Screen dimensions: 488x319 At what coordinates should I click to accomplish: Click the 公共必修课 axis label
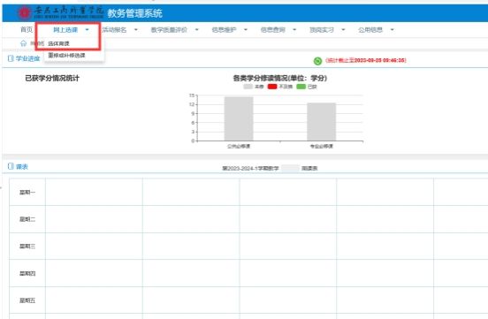(239, 146)
